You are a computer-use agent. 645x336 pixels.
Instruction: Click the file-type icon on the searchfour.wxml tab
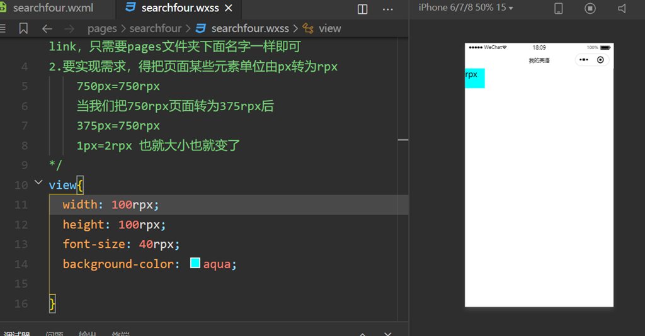(x=3, y=8)
